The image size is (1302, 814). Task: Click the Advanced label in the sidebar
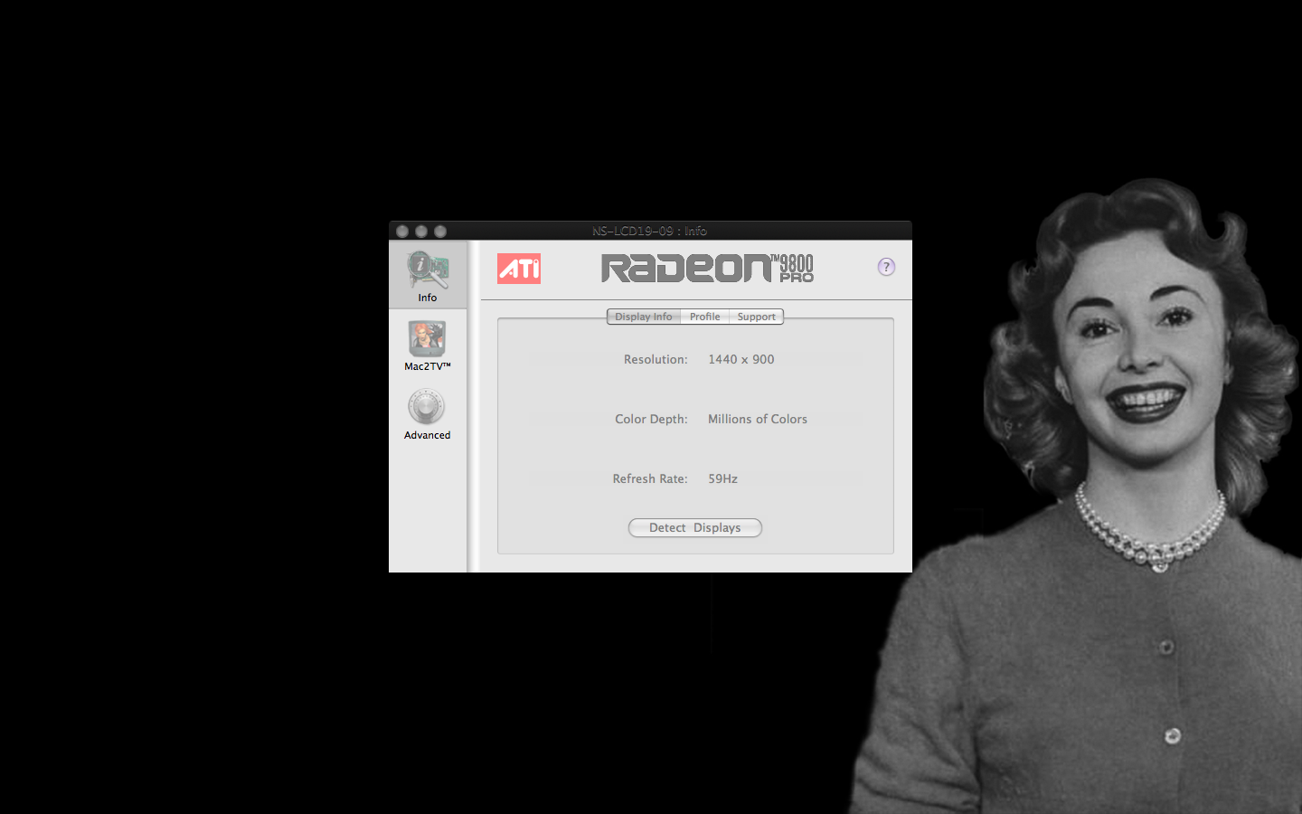(427, 435)
